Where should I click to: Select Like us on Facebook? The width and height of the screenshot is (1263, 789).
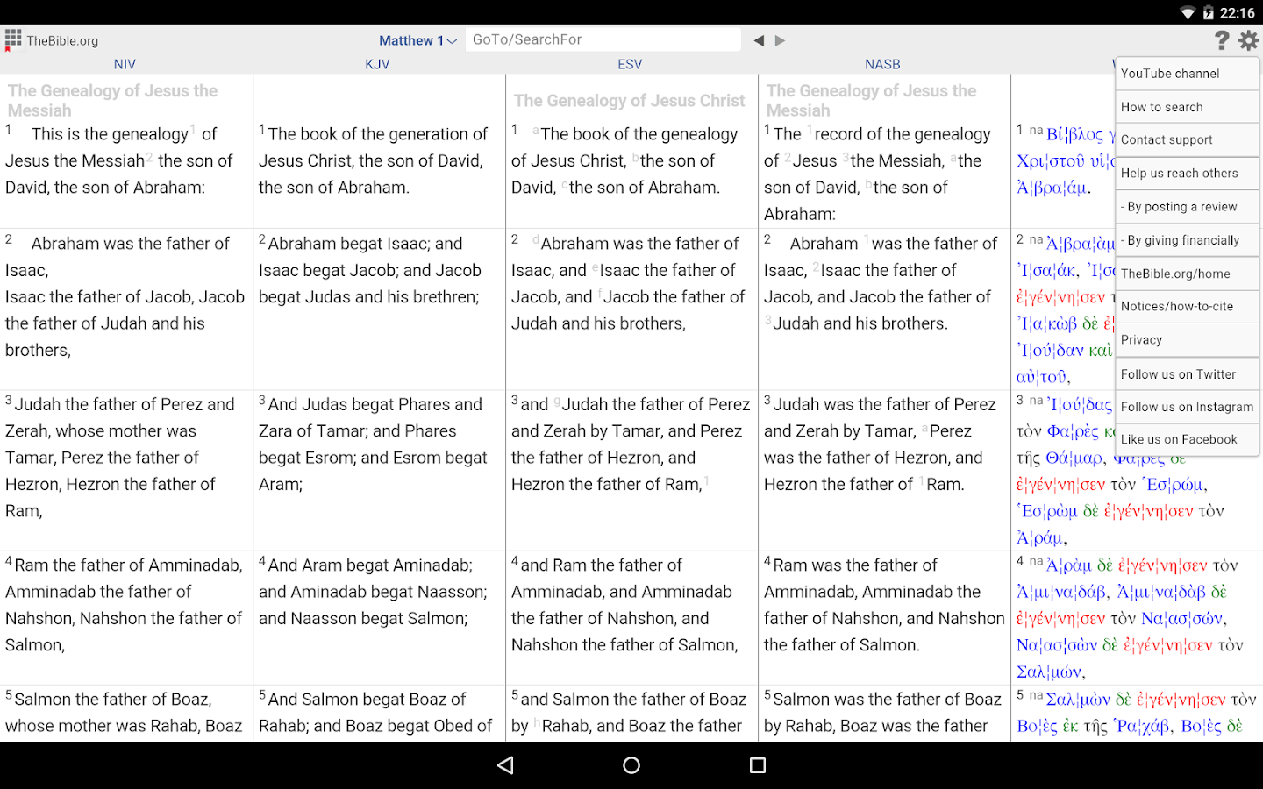[1188, 439]
